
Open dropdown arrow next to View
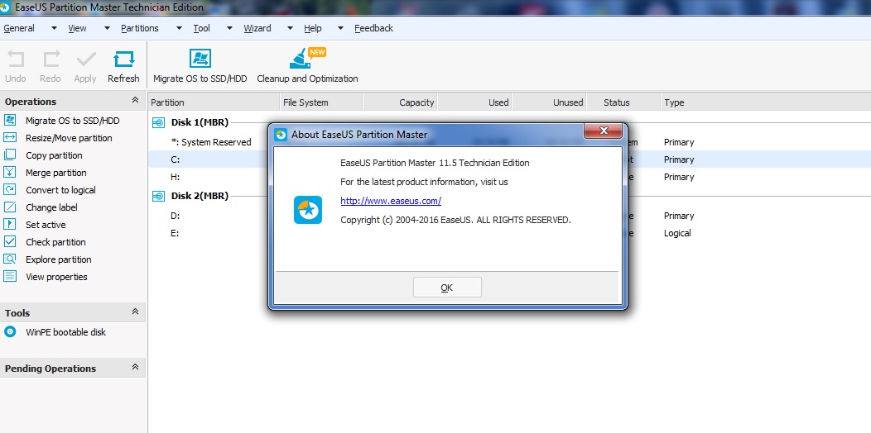click(x=107, y=28)
